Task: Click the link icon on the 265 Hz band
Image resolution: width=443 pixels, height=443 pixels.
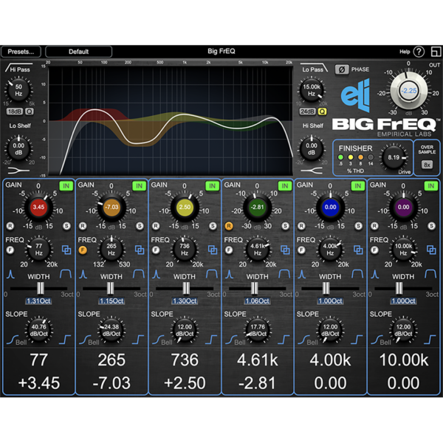Action: 140,250
